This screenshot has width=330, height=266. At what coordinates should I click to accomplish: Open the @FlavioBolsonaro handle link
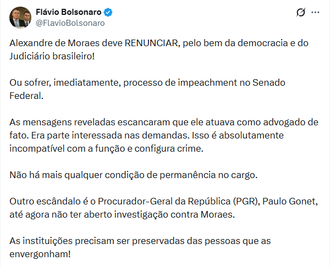(70, 23)
